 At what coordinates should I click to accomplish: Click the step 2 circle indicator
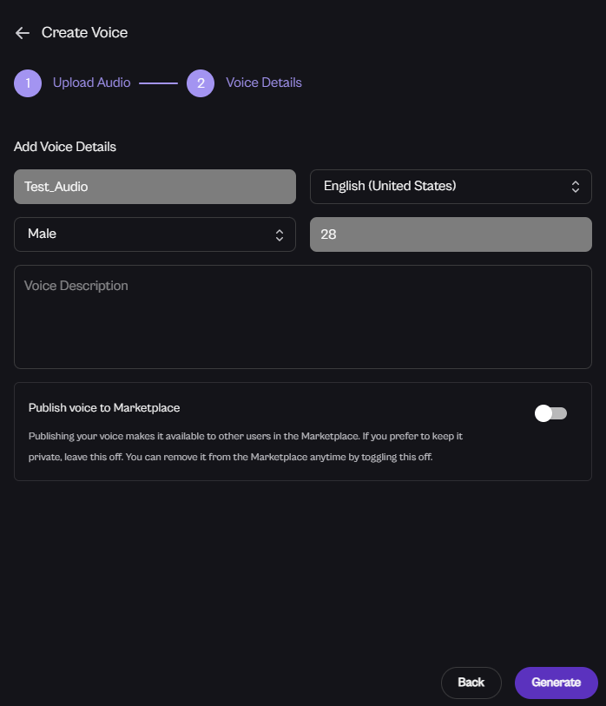coord(201,83)
